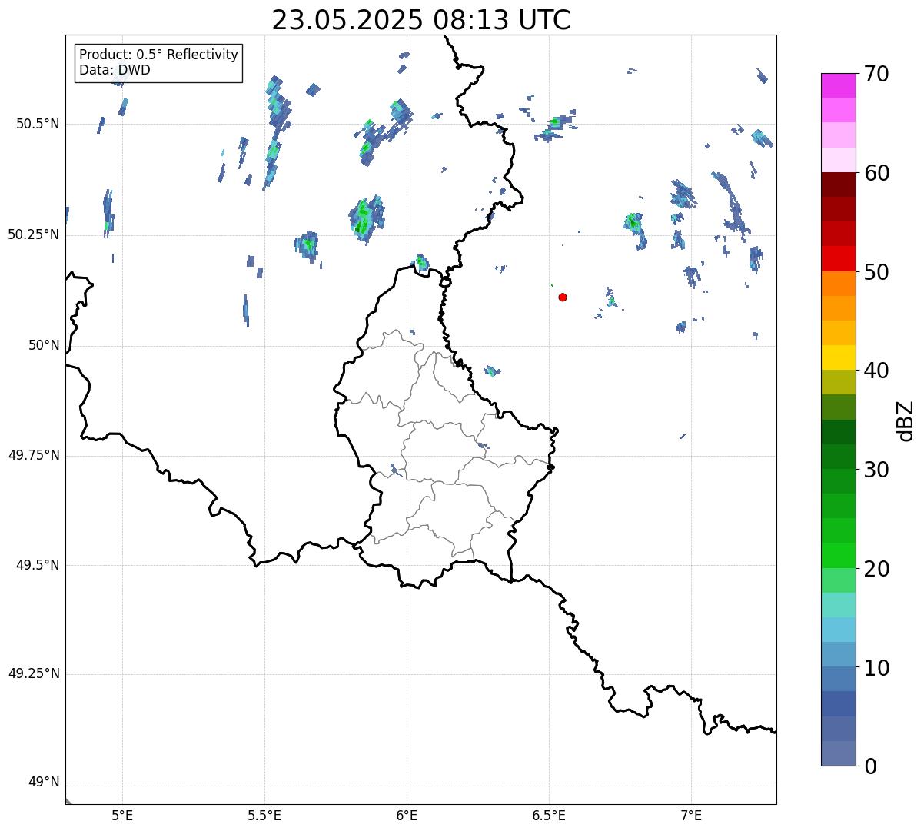
Task: Click the 50.5°N latitude label
Action: point(38,124)
